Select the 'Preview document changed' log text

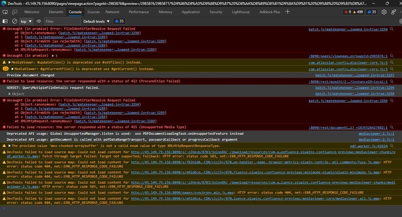coord(31,75)
